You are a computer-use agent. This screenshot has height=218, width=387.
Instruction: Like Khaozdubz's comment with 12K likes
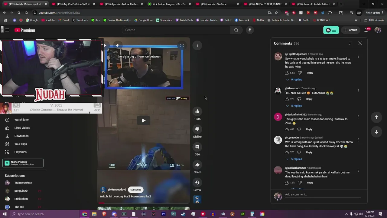coord(287,99)
